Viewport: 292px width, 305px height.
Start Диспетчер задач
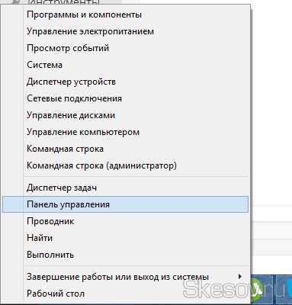coord(125,188)
